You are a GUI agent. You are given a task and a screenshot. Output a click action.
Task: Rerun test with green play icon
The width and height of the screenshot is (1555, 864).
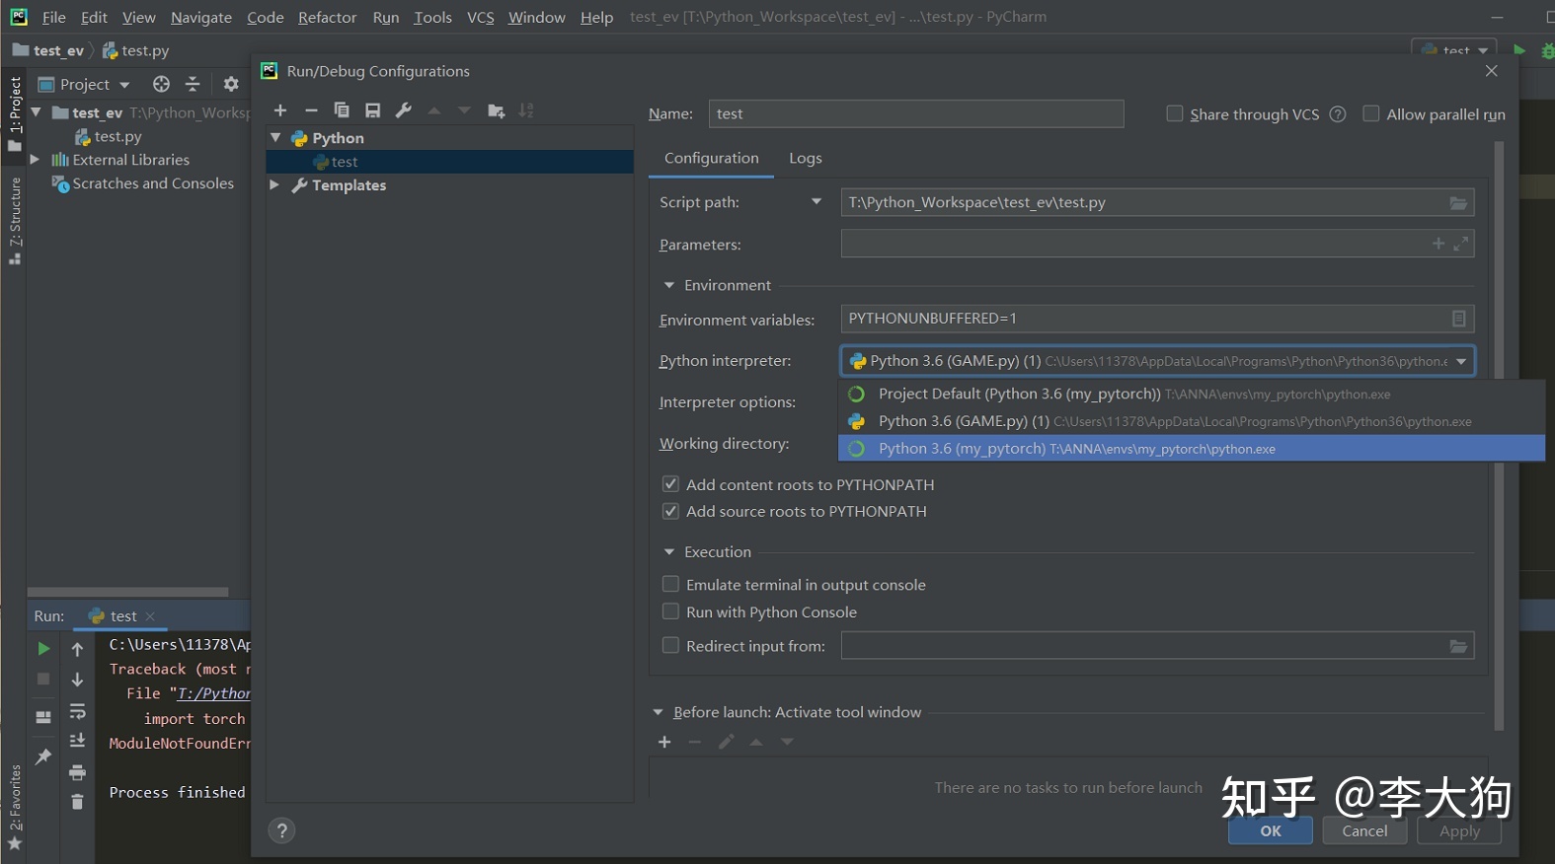pyautogui.click(x=43, y=648)
